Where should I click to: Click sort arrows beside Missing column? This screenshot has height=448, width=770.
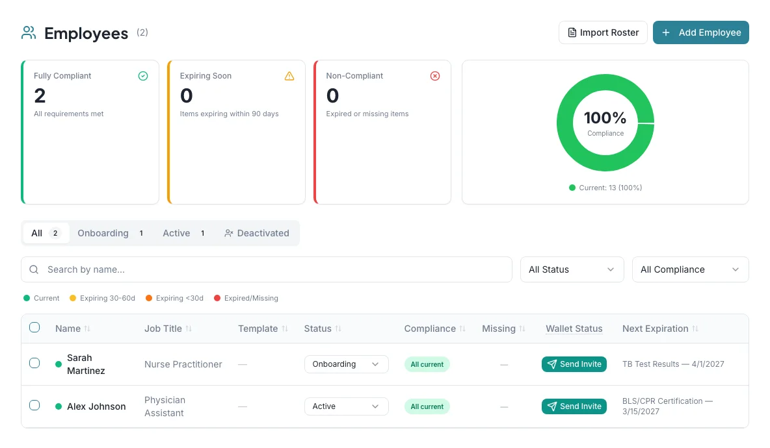pos(522,329)
